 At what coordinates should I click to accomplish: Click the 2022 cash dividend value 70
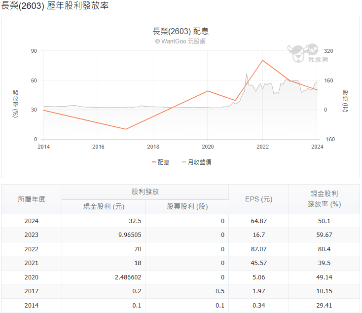pos(138,249)
